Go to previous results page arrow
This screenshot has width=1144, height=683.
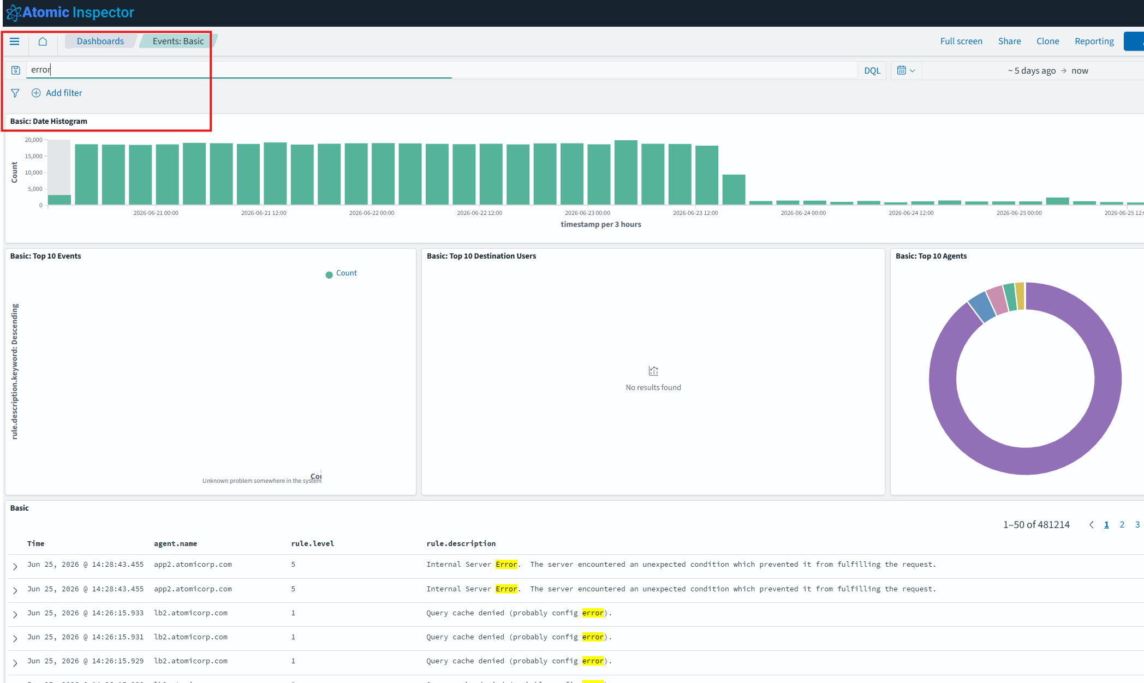pos(1091,525)
